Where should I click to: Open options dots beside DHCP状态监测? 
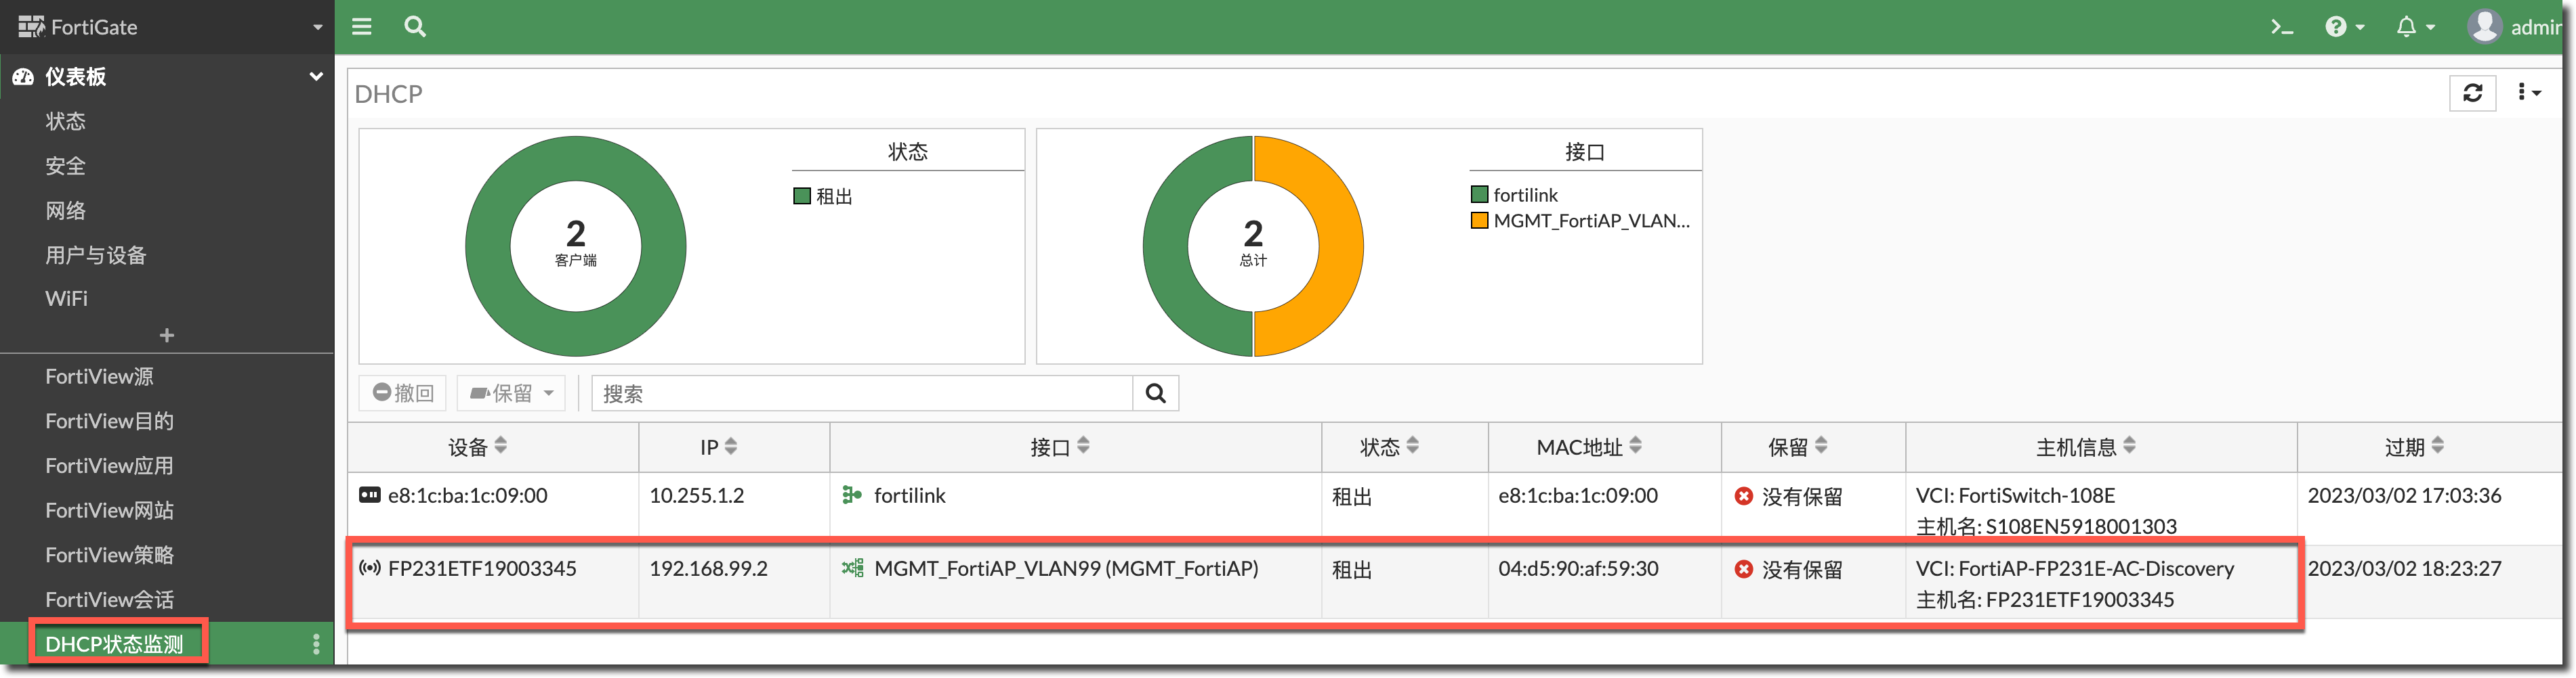pos(316,644)
